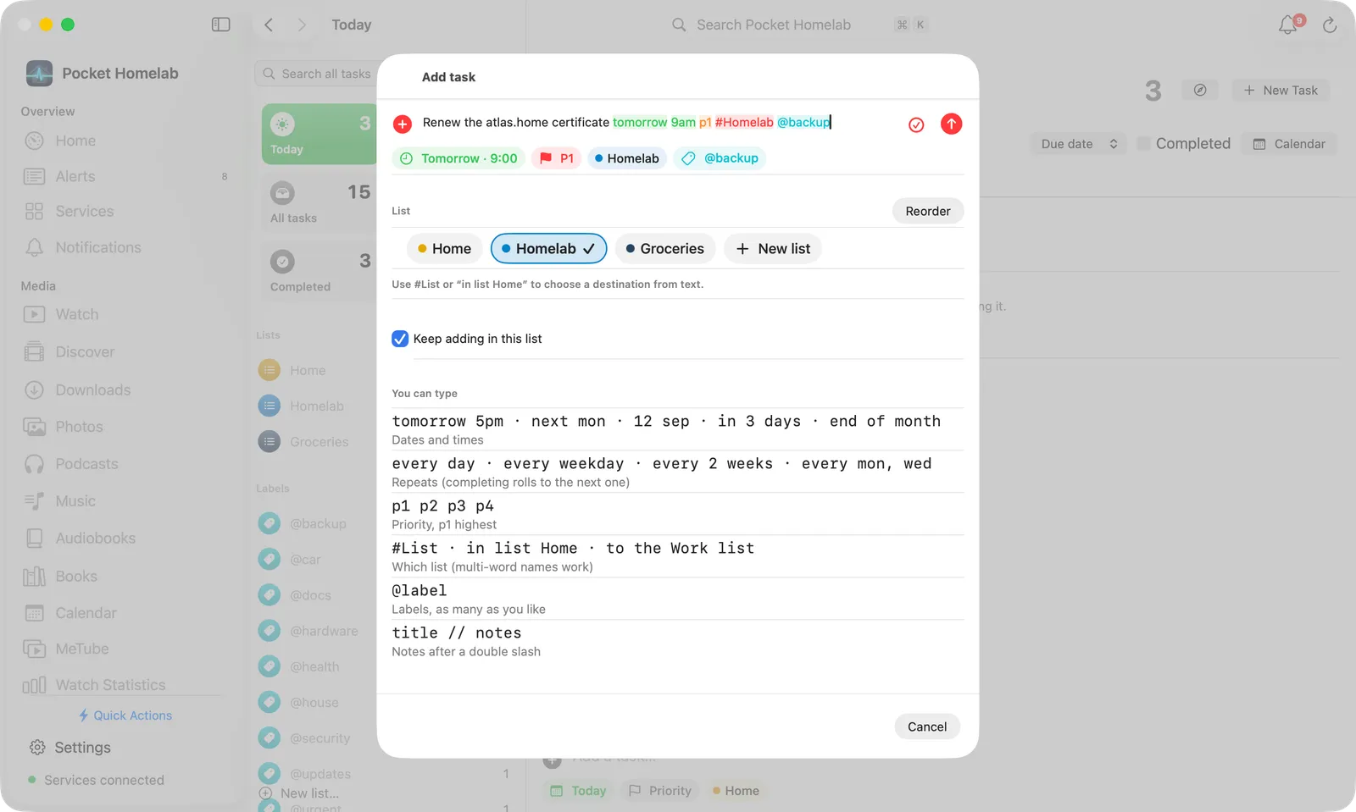Click the Tomorrow · 9:00 date chip
Viewport: 1356px width, 812px height.
click(x=458, y=158)
